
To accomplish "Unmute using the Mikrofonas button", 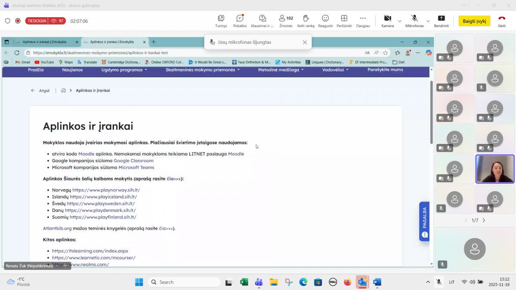I will pos(414,18).
